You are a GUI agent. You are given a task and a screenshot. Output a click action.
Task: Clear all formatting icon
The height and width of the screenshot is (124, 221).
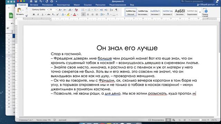coord(76,10)
